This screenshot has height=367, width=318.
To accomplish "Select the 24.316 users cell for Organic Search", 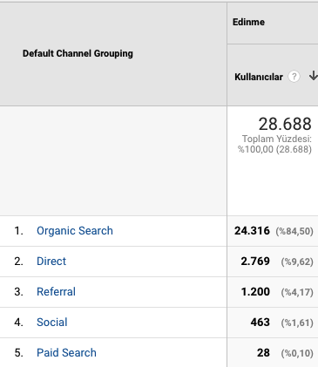I will pos(252,231).
